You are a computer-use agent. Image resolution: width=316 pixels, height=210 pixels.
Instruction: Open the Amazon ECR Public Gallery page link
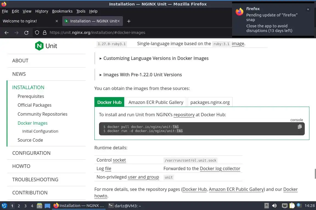(x=236, y=189)
